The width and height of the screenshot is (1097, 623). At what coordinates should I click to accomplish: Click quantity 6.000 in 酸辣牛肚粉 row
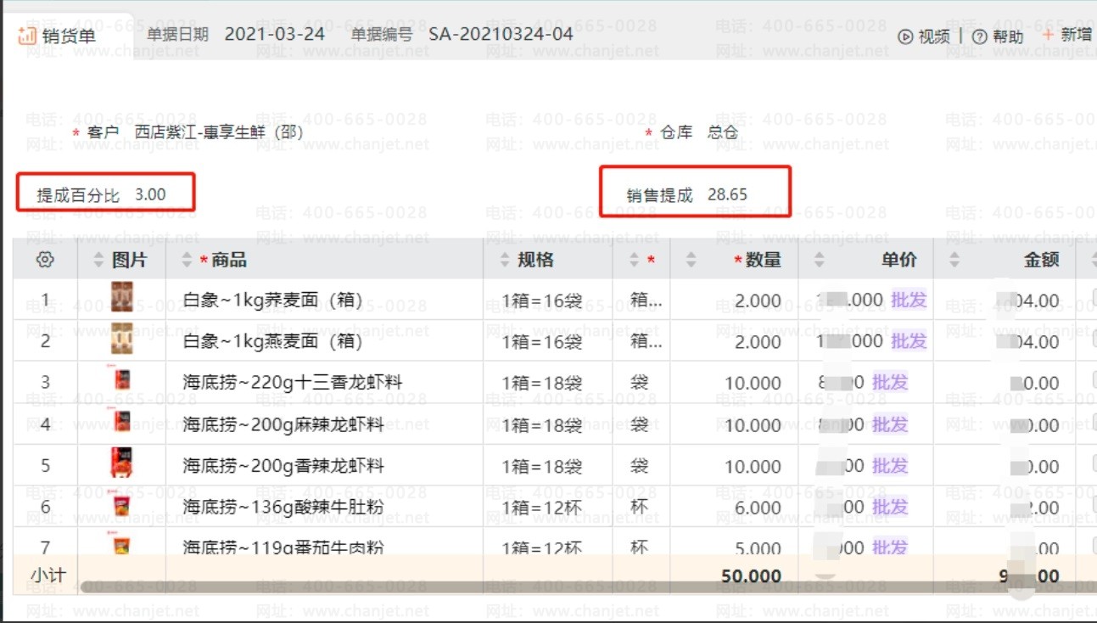[x=758, y=508]
